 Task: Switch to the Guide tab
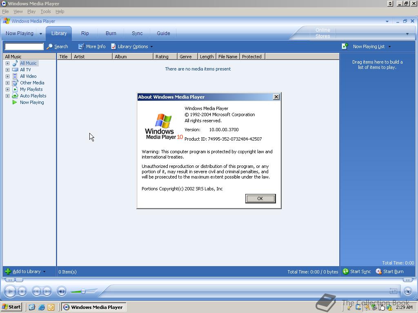[x=163, y=33]
